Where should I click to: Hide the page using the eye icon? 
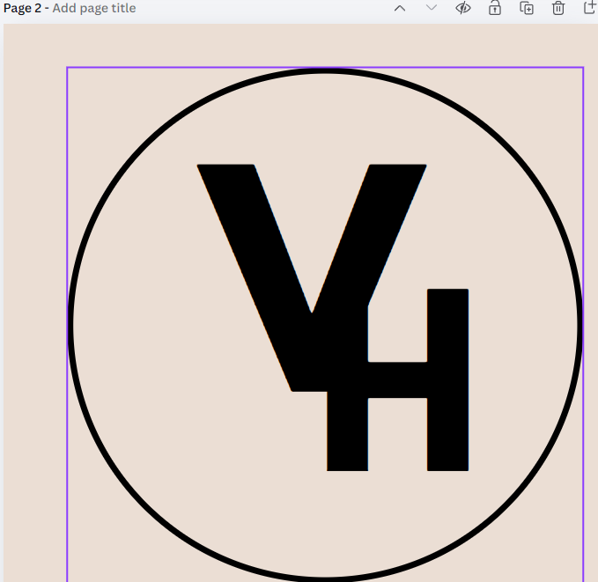click(463, 8)
